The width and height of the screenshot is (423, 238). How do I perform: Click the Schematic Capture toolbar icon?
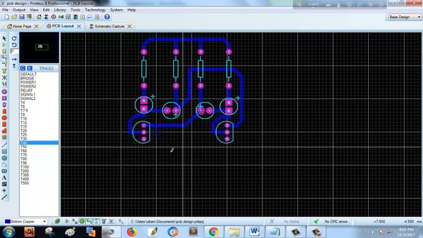pos(46,17)
